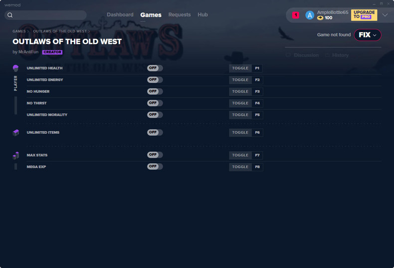Screen dimensions: 394x268
Task: Maximize the WeMod window
Action: [381, 4]
